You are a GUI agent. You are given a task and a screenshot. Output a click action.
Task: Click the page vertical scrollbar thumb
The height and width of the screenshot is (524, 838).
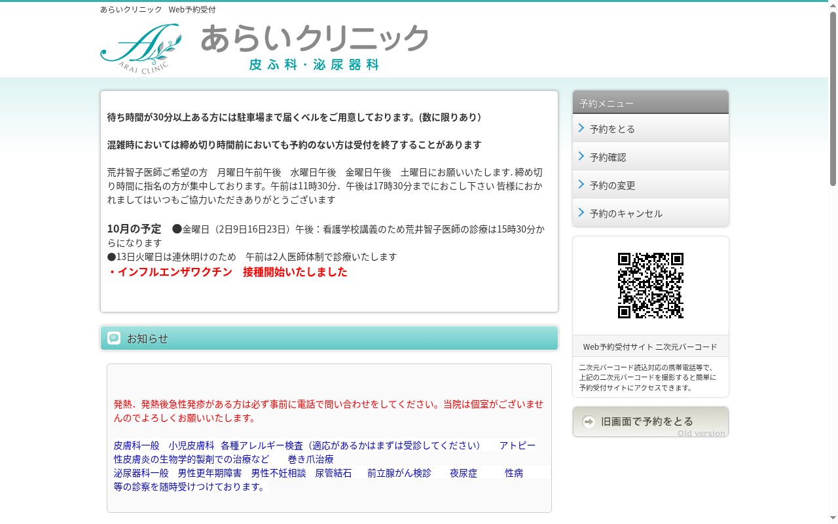tap(833, 98)
